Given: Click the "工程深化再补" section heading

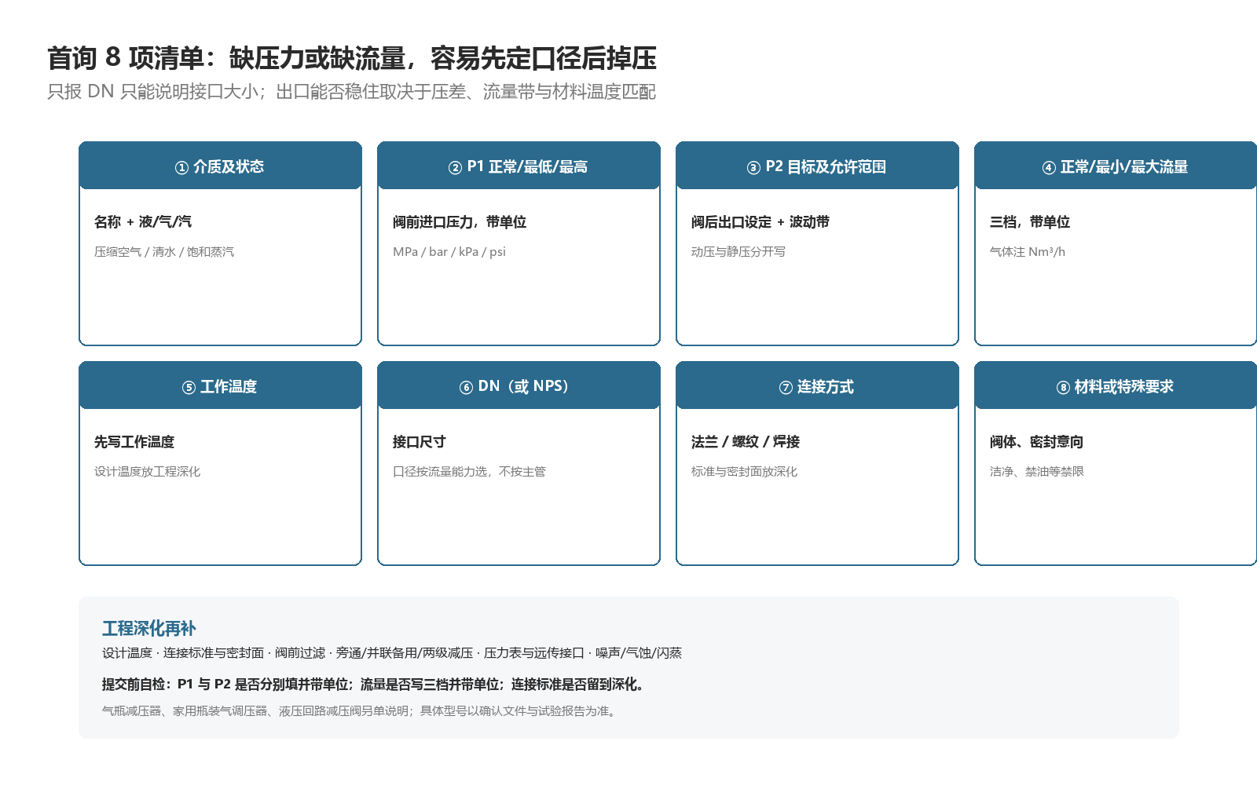Looking at the screenshot, I should coord(149,628).
